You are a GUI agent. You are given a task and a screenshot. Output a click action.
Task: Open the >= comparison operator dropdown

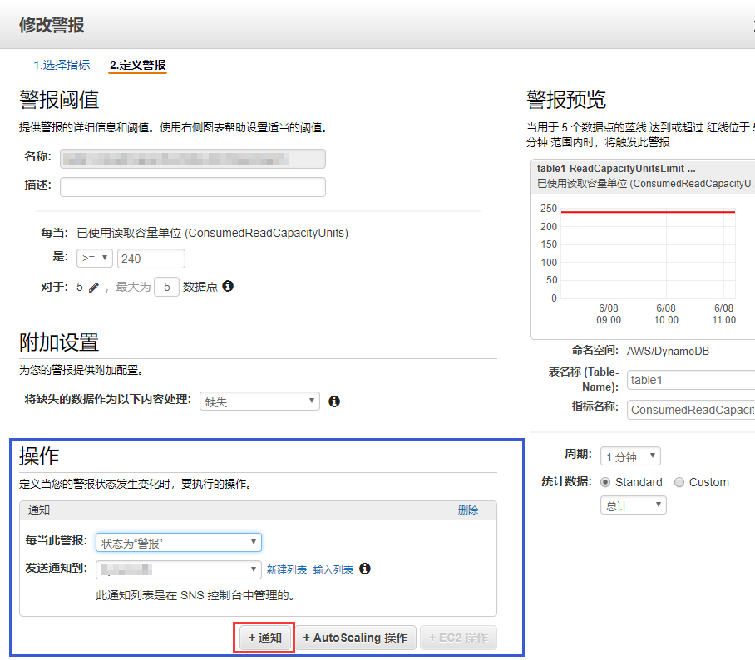[x=95, y=259]
